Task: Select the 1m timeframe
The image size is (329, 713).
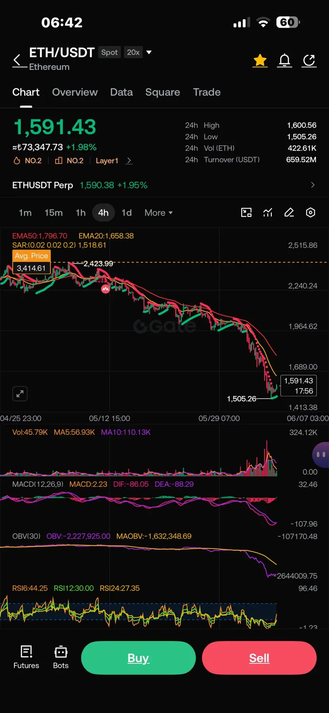Action: pyautogui.click(x=25, y=213)
